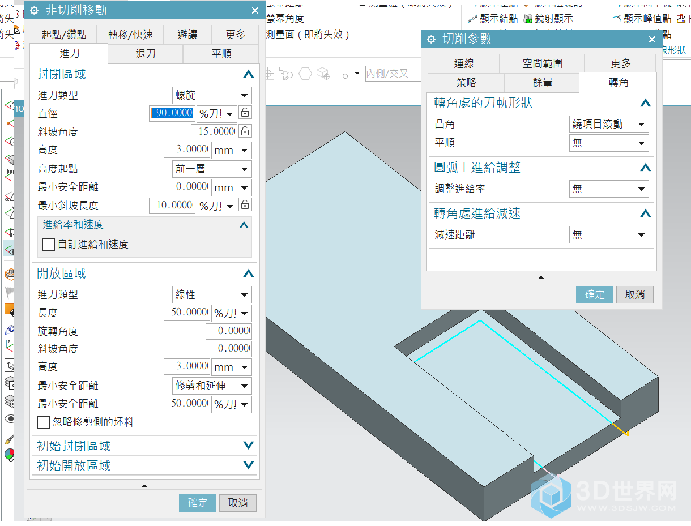The height and width of the screenshot is (526, 691).
Task: Open 最小斜坡長度 unit dropdown
Action: pyautogui.click(x=216, y=206)
